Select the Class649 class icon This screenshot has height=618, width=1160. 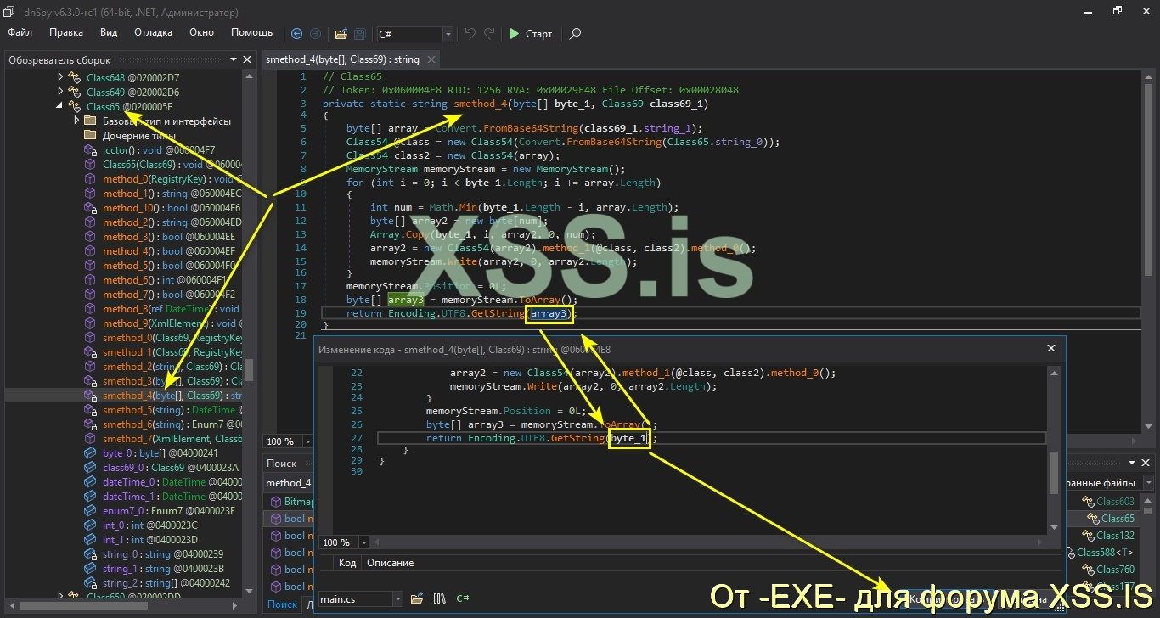coord(76,92)
